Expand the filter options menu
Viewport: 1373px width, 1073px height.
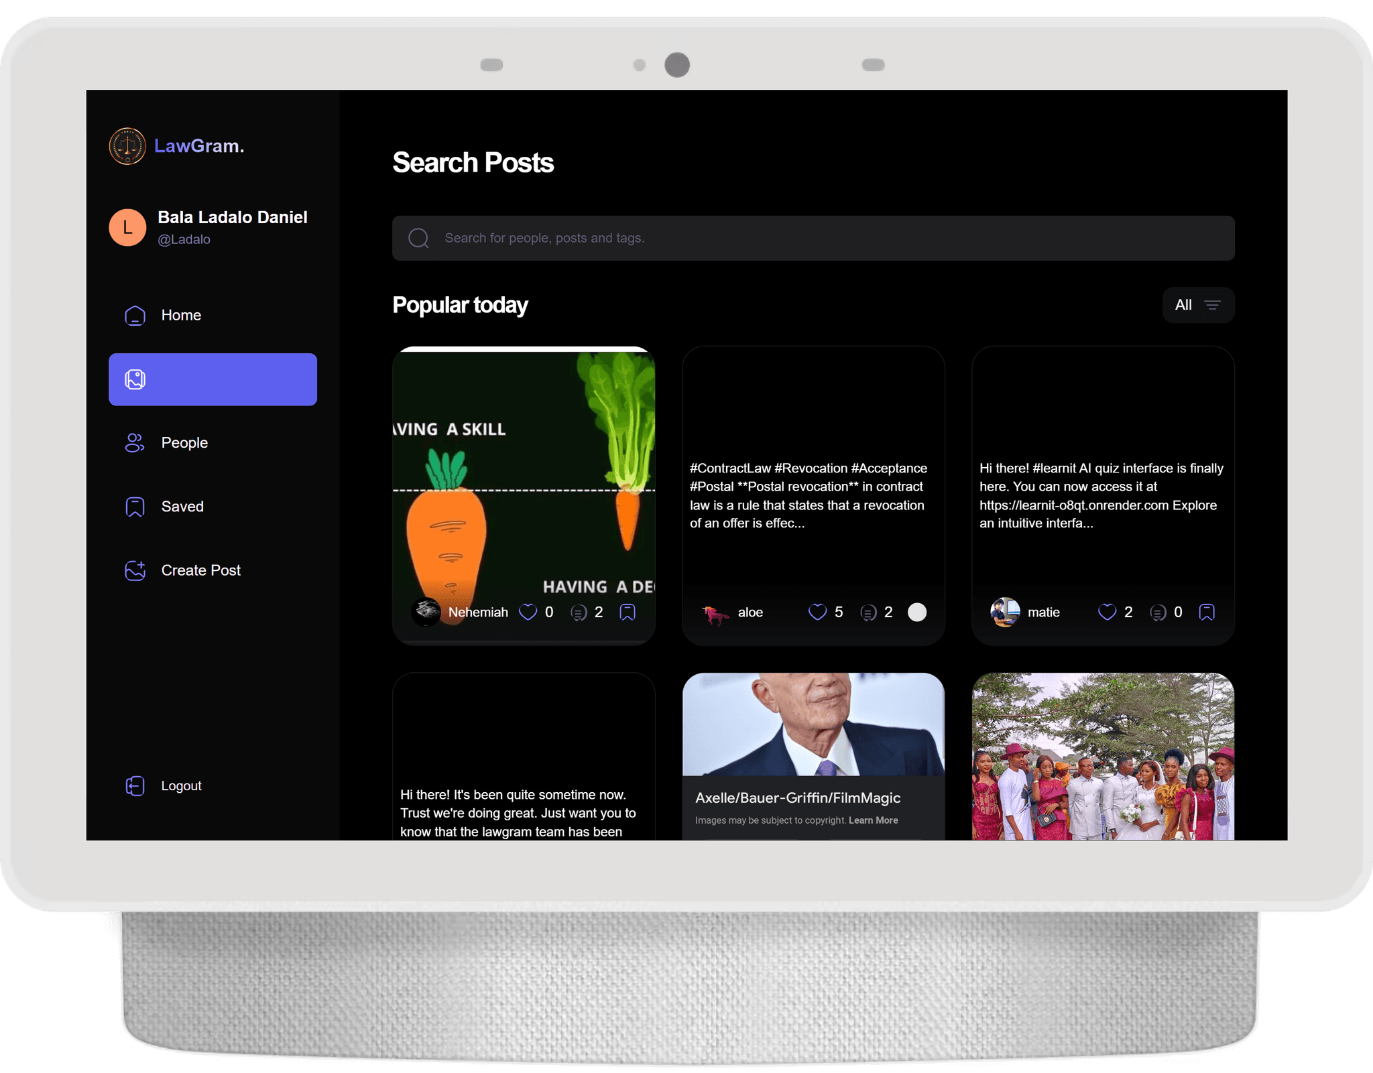tap(1197, 304)
